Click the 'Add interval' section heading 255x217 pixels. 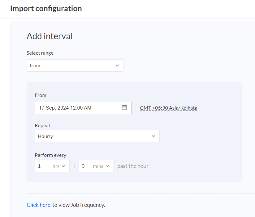click(x=50, y=36)
